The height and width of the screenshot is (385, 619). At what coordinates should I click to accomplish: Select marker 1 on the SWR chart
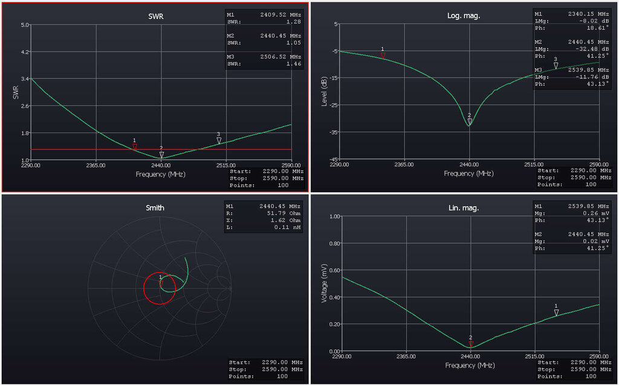coord(135,146)
